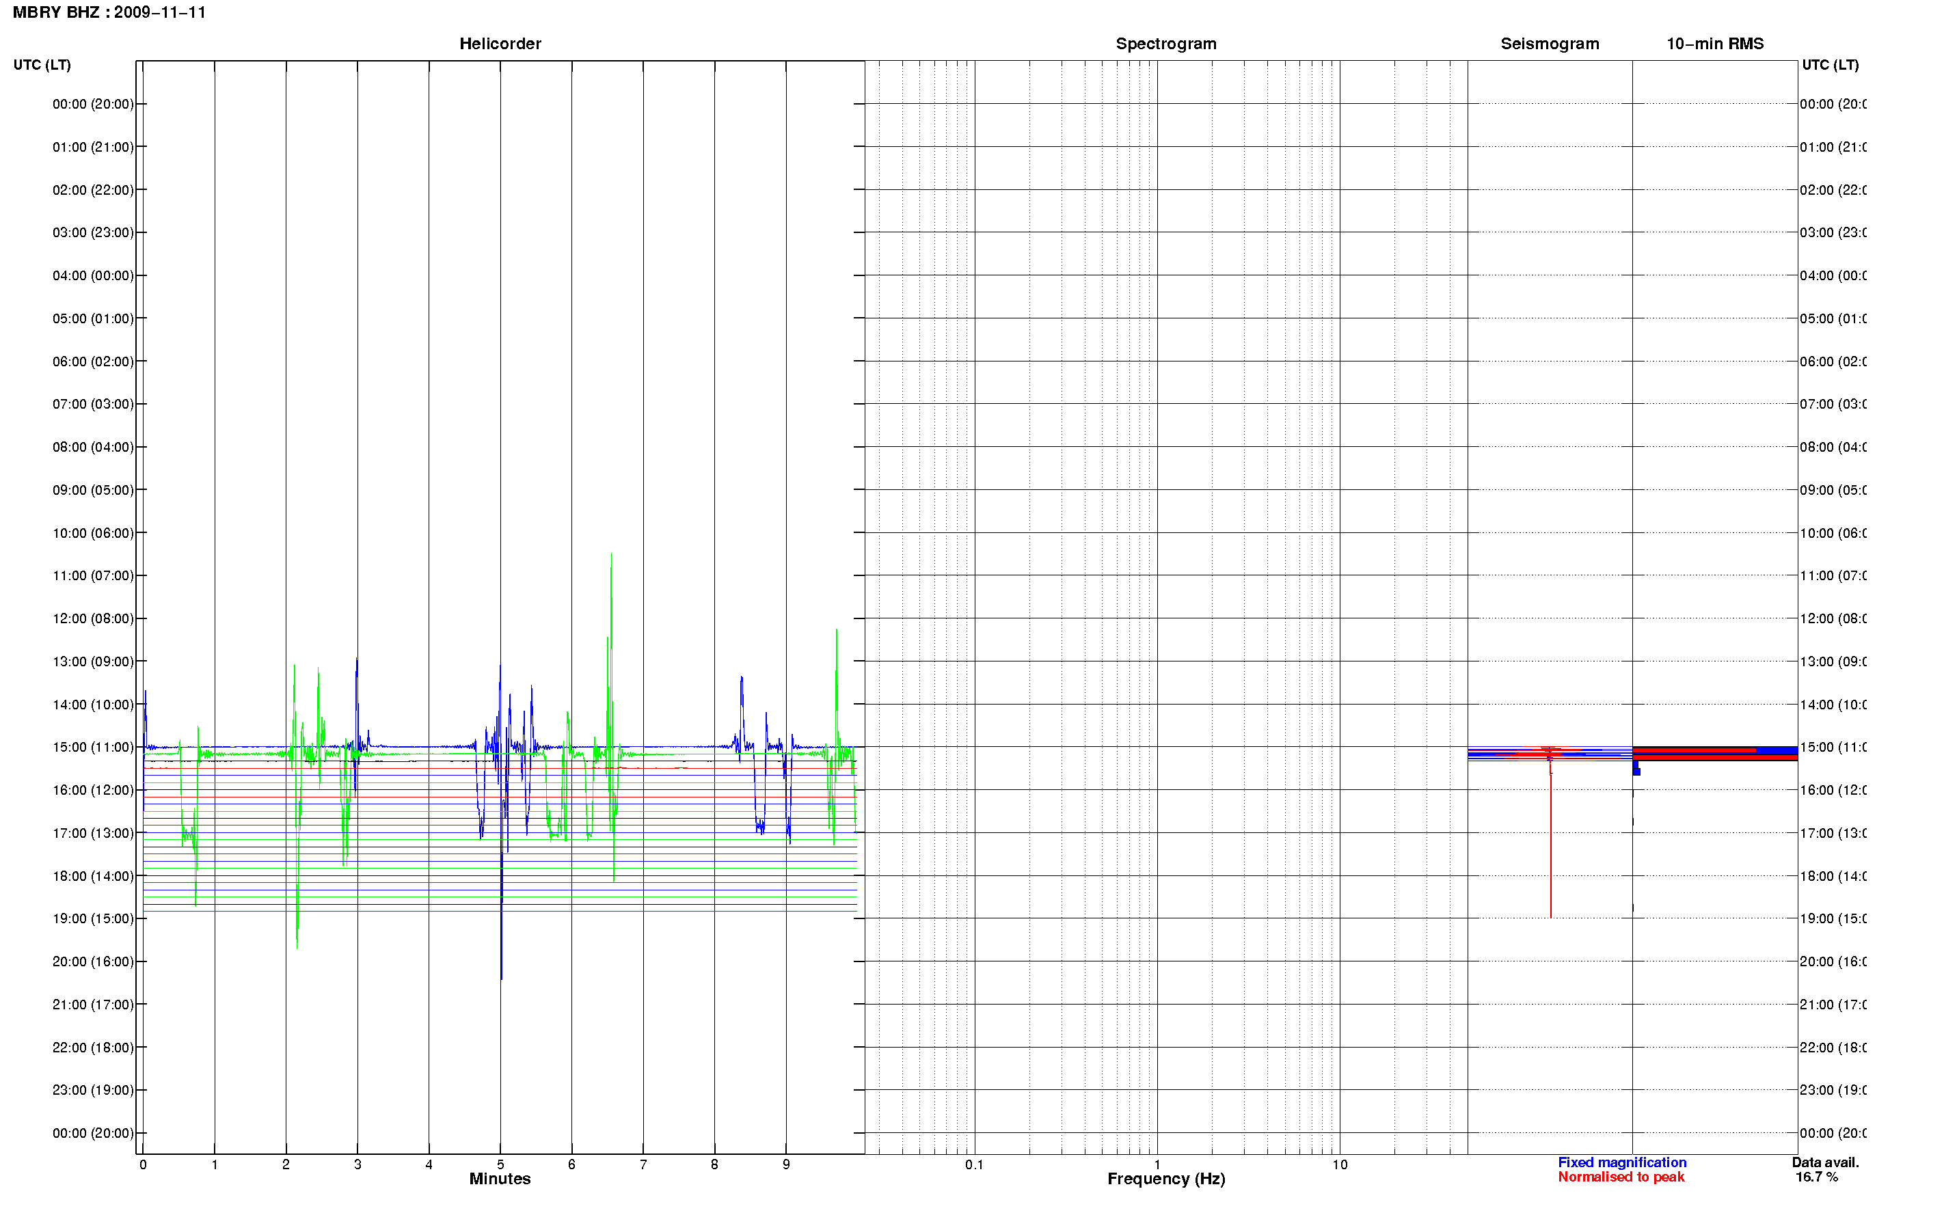
Task: Click the Seismogram panel heading
Action: click(1550, 44)
